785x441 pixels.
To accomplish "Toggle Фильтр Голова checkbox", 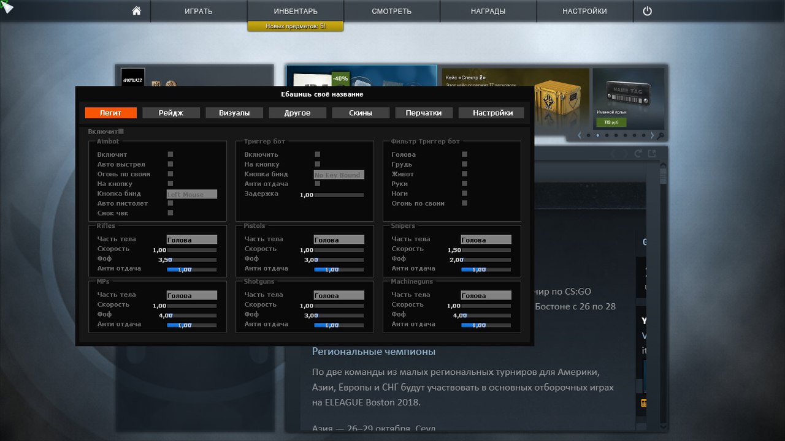I will [465, 154].
